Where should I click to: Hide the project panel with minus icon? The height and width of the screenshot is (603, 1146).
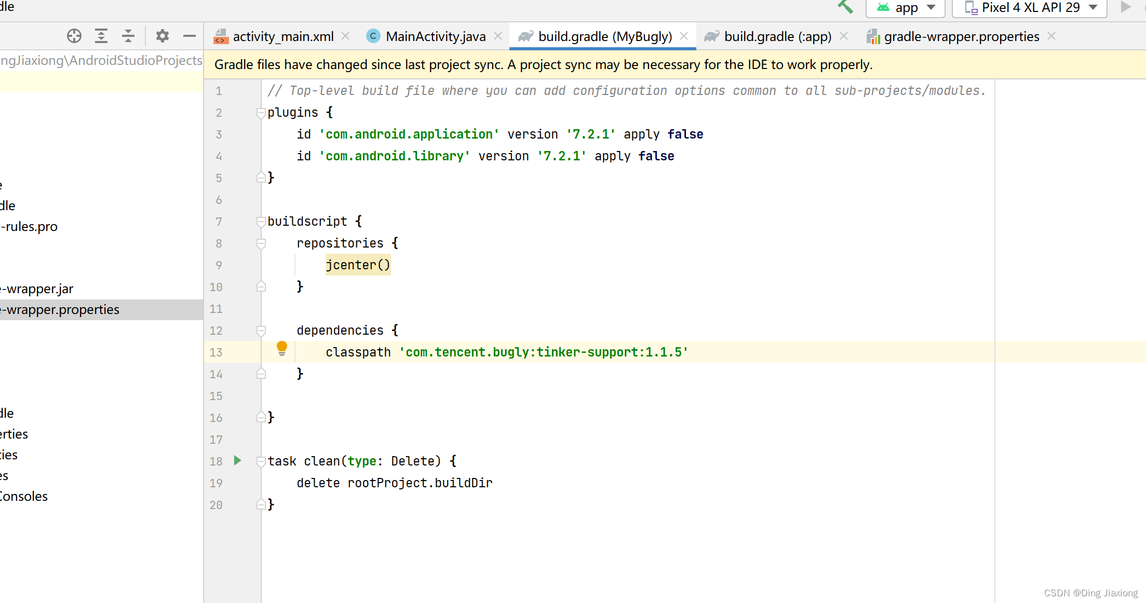190,36
